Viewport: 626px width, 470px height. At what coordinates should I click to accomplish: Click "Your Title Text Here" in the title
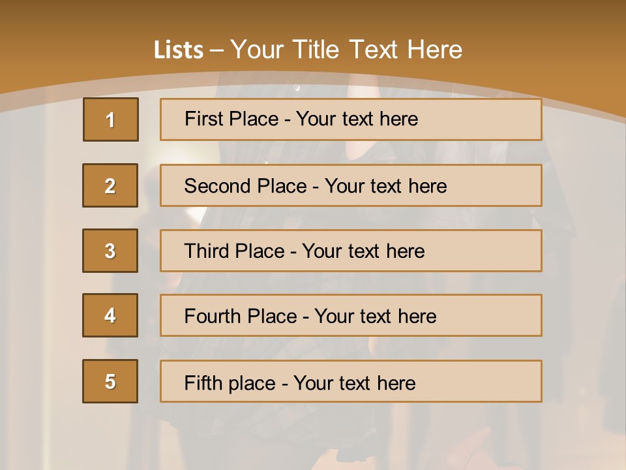346,50
